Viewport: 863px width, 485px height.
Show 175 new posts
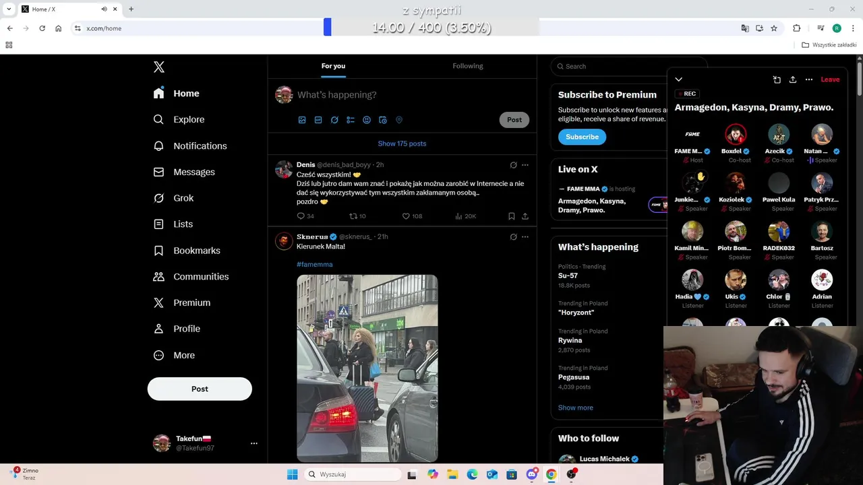click(402, 143)
